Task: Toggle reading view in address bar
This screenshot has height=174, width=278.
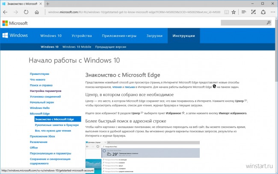Action: point(226,12)
